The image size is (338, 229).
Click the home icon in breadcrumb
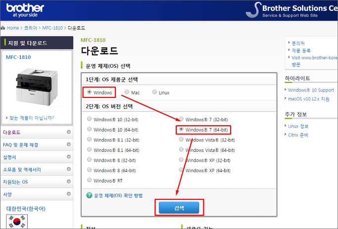pos(3,28)
